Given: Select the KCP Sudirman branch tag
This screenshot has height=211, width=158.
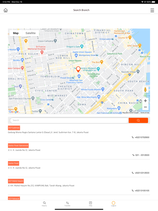Looking at the screenshot, I should point(14,128).
